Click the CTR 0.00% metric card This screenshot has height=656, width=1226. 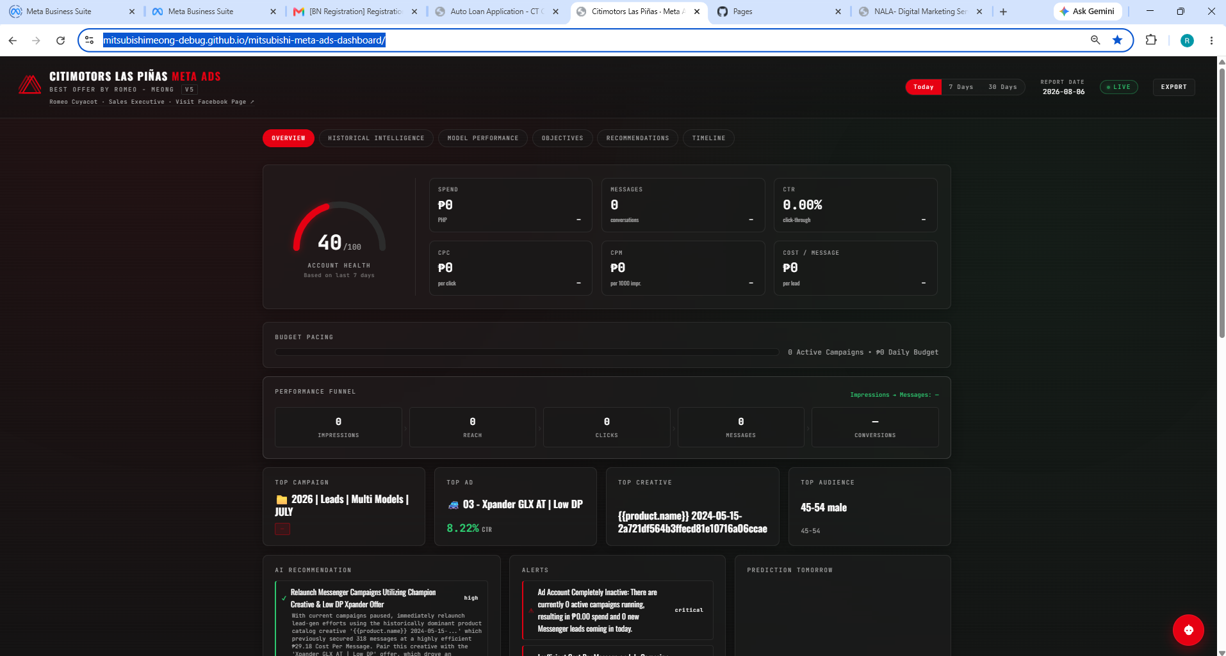(855, 205)
